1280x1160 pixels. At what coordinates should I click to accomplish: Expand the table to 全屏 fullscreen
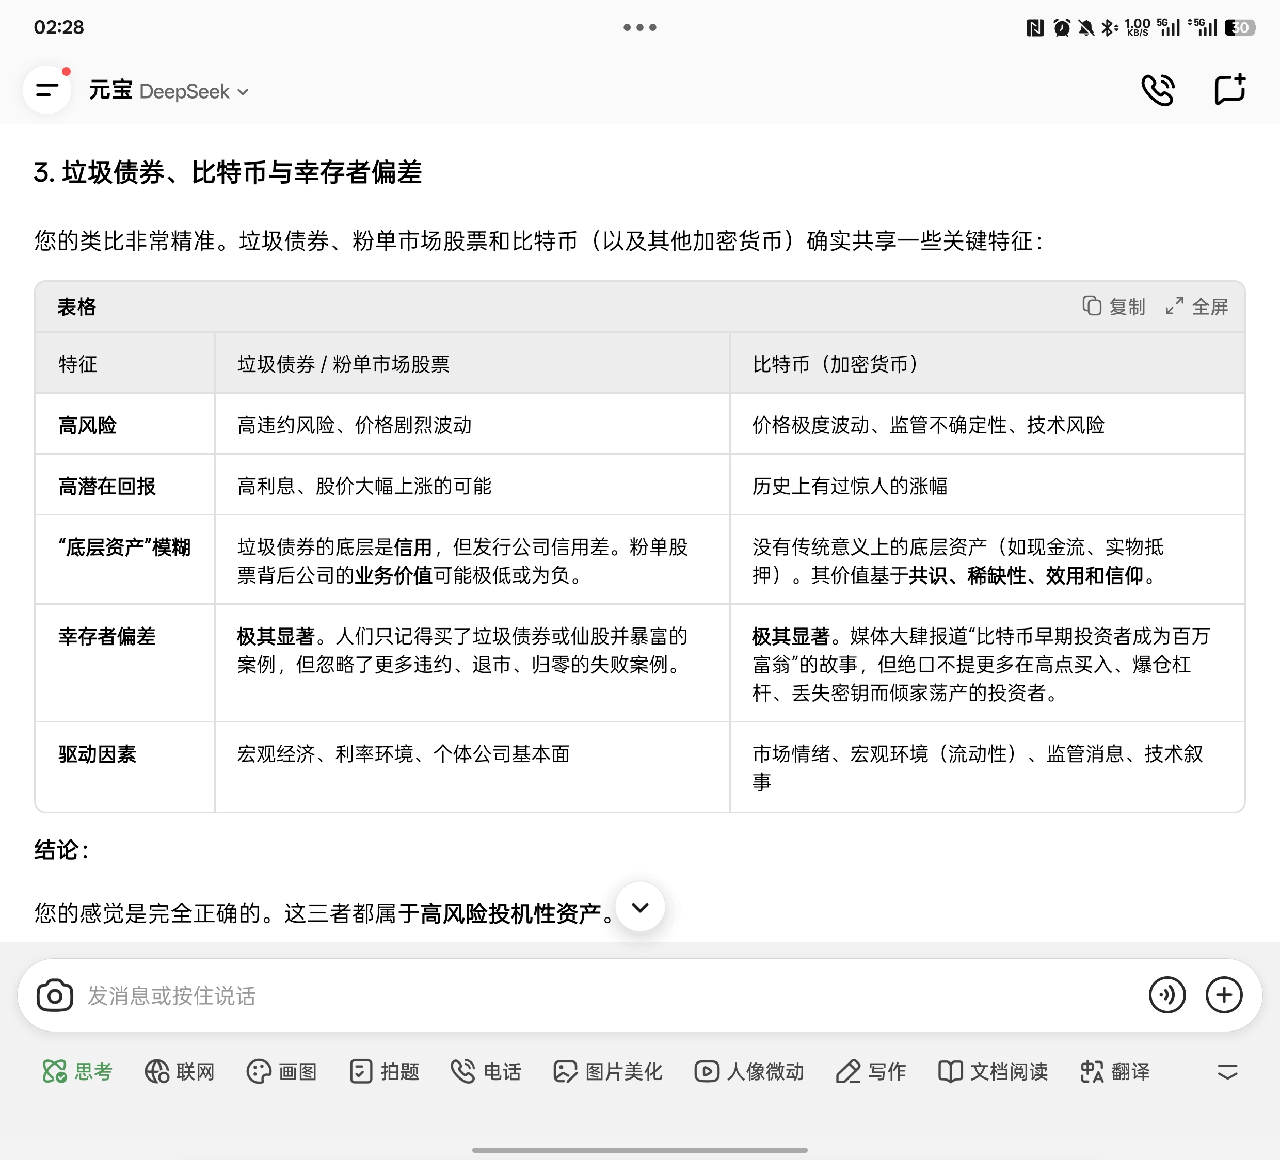click(x=1196, y=307)
